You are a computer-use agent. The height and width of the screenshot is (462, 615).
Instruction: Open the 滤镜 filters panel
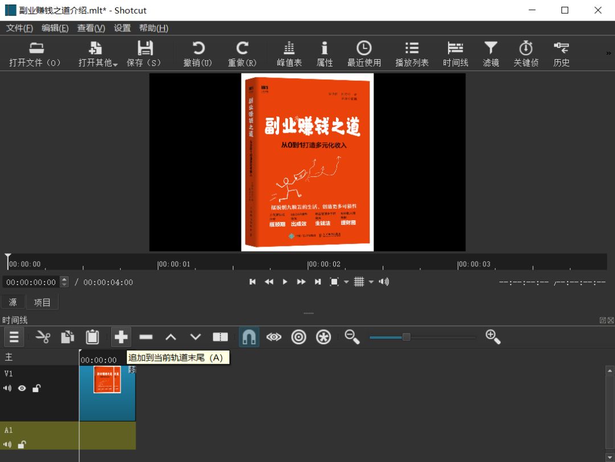(x=491, y=53)
